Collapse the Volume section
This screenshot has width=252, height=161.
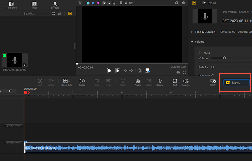[192, 42]
